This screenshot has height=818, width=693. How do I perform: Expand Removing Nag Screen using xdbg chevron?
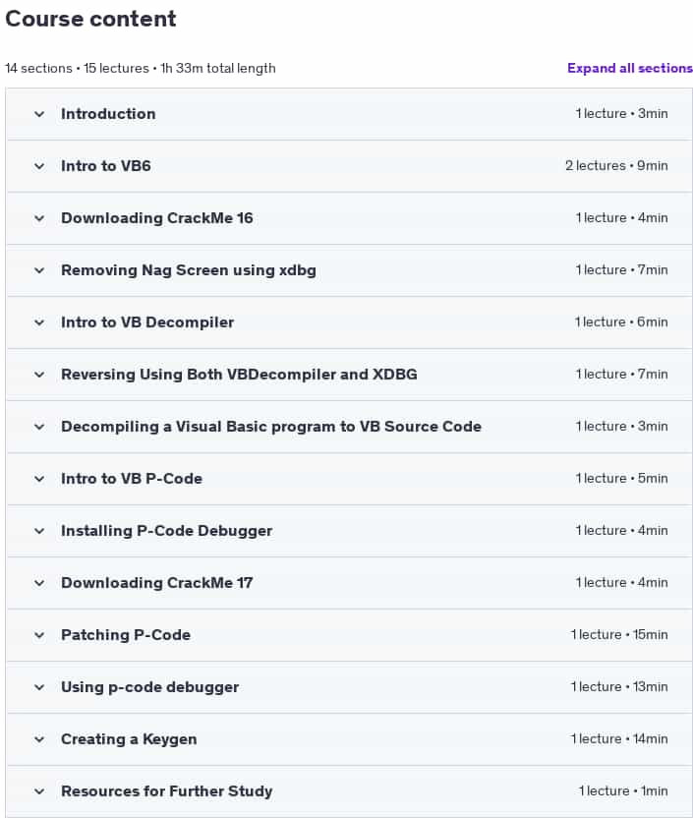[x=39, y=270]
